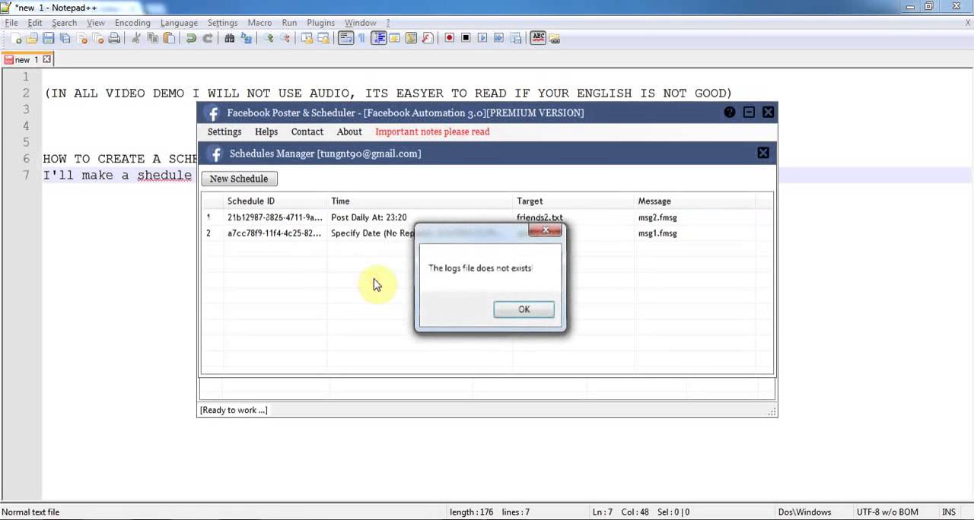
Task: Open the Edit menu in Notepad++
Action: (x=35, y=23)
